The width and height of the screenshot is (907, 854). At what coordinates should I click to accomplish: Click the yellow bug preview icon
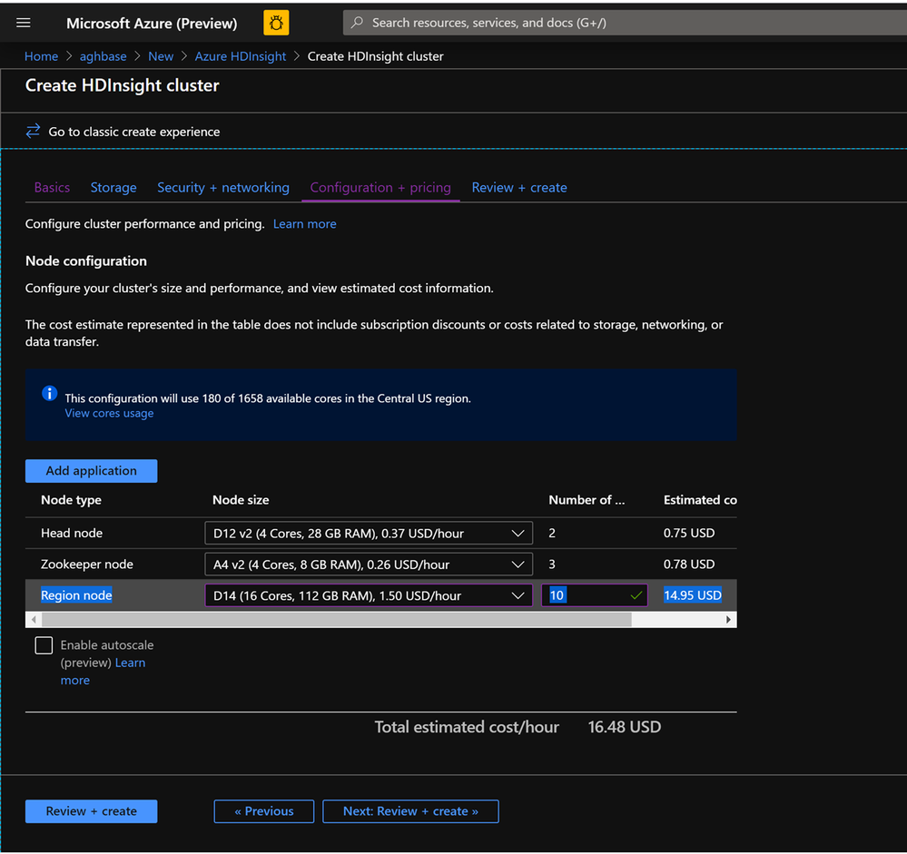pos(276,23)
